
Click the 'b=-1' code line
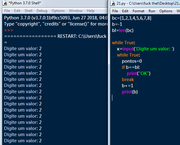click(x=117, y=24)
